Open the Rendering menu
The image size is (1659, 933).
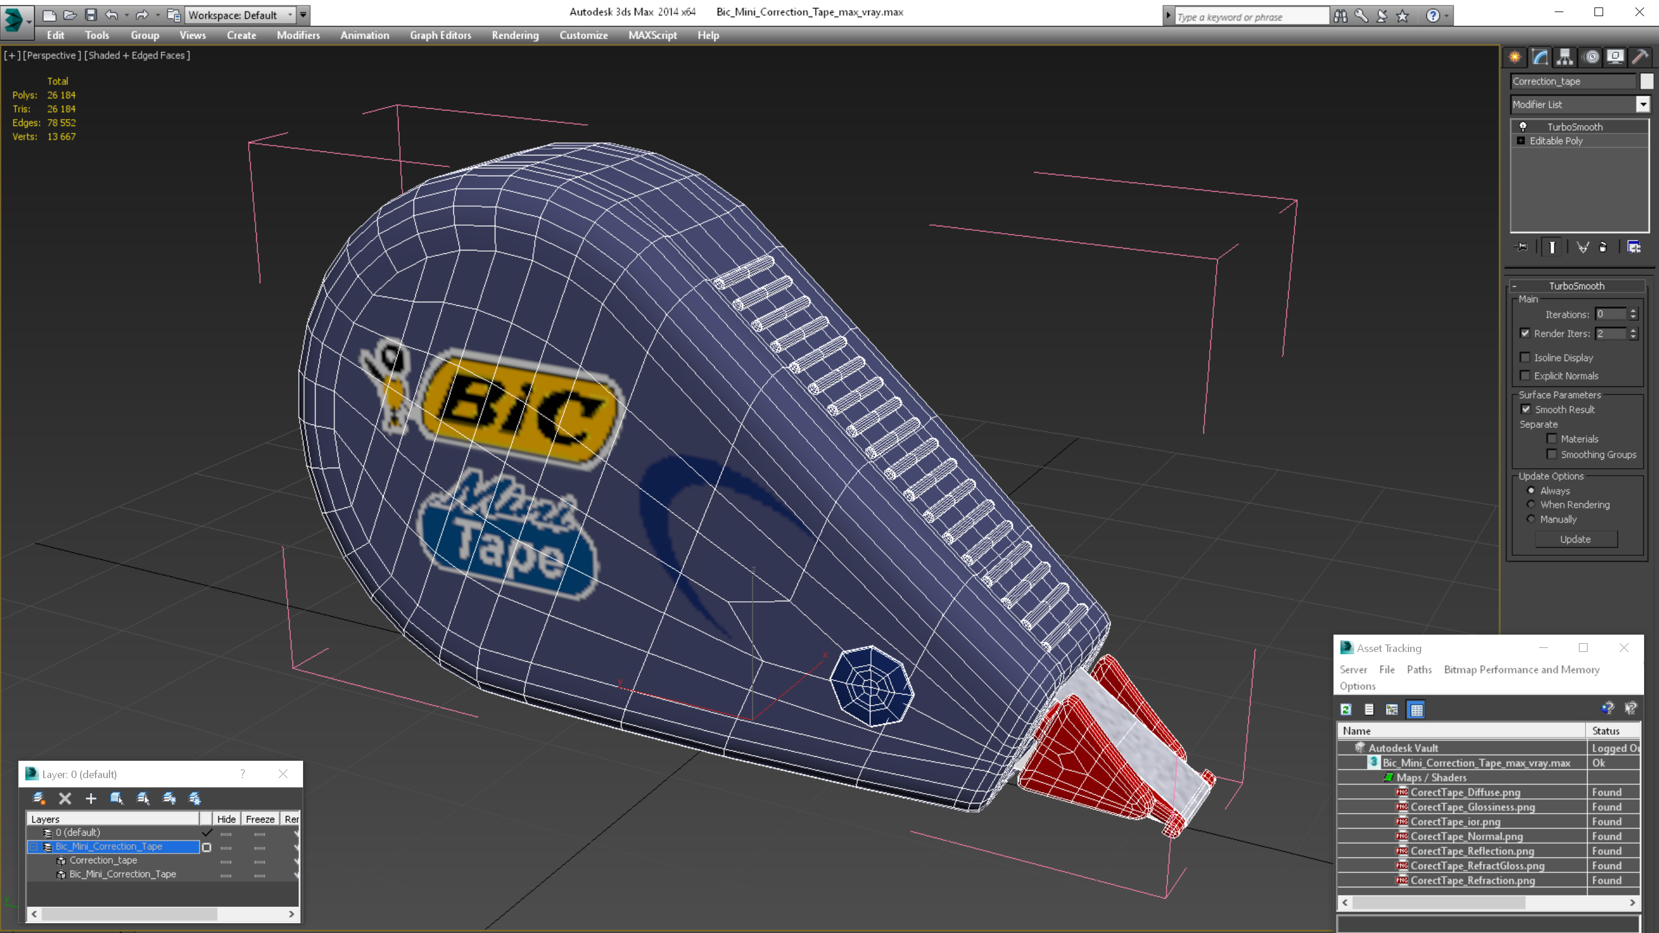point(515,35)
